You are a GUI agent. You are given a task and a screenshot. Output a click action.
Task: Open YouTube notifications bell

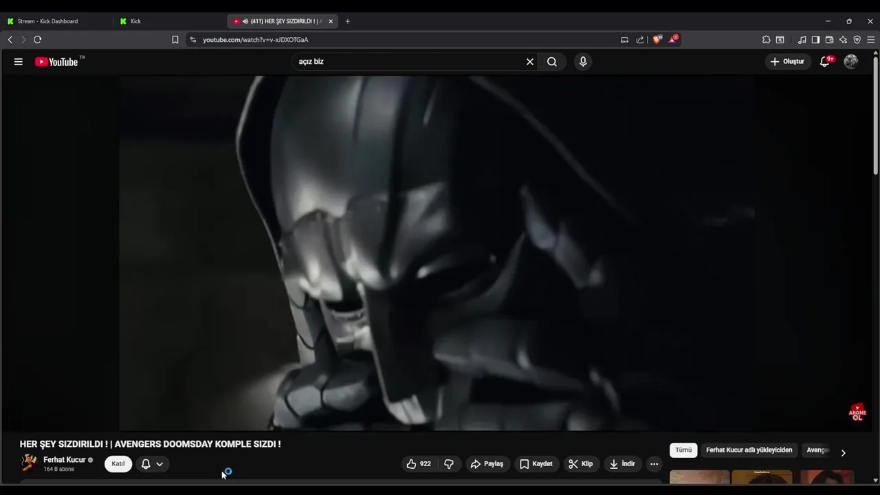click(826, 62)
